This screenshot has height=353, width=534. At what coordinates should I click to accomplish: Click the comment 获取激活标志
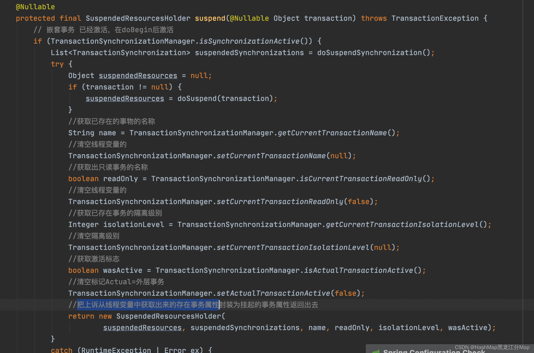94,259
